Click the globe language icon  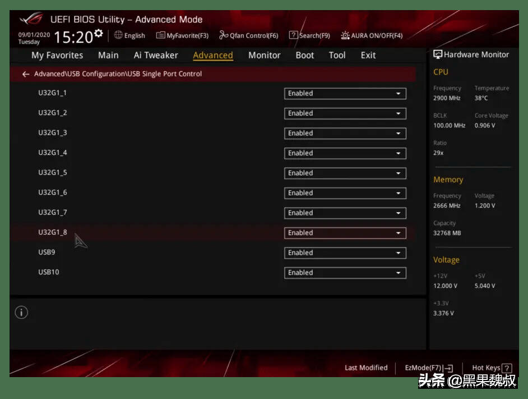[118, 35]
